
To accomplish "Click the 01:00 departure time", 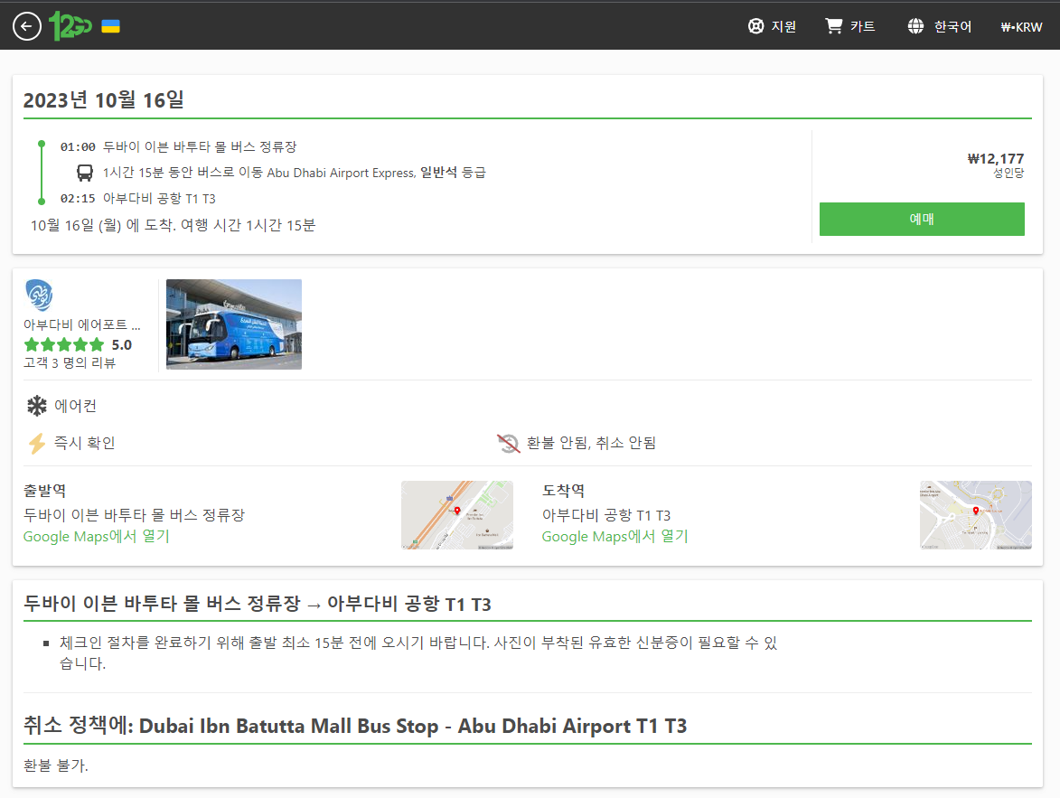I will click(x=78, y=146).
